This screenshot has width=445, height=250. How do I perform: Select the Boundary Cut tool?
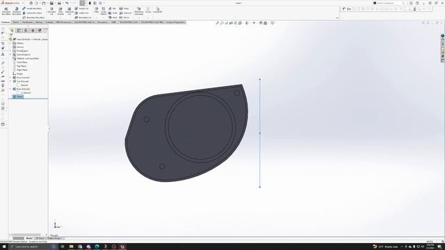(x=83, y=17)
